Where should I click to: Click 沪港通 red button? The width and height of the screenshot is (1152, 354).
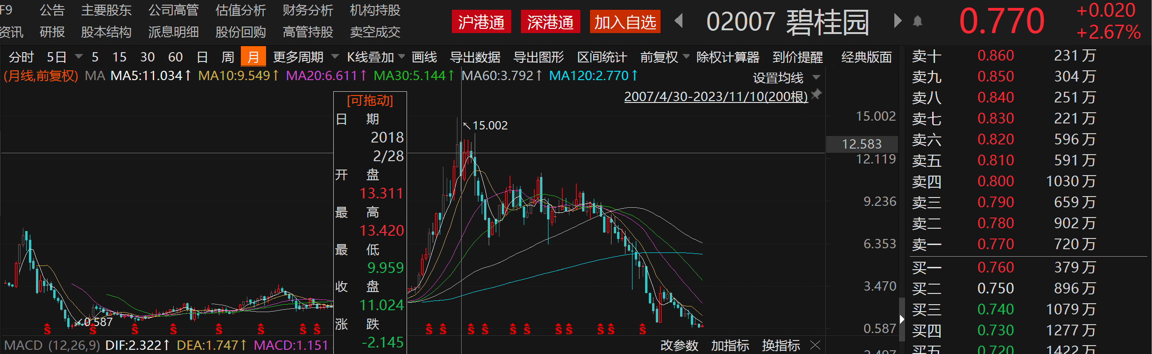(x=481, y=22)
